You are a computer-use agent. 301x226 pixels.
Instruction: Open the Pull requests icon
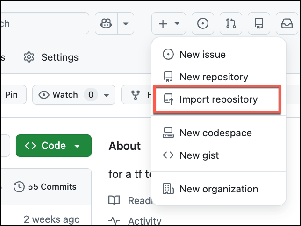point(231,23)
